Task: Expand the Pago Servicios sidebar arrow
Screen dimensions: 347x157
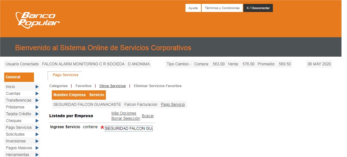Action: point(37,128)
